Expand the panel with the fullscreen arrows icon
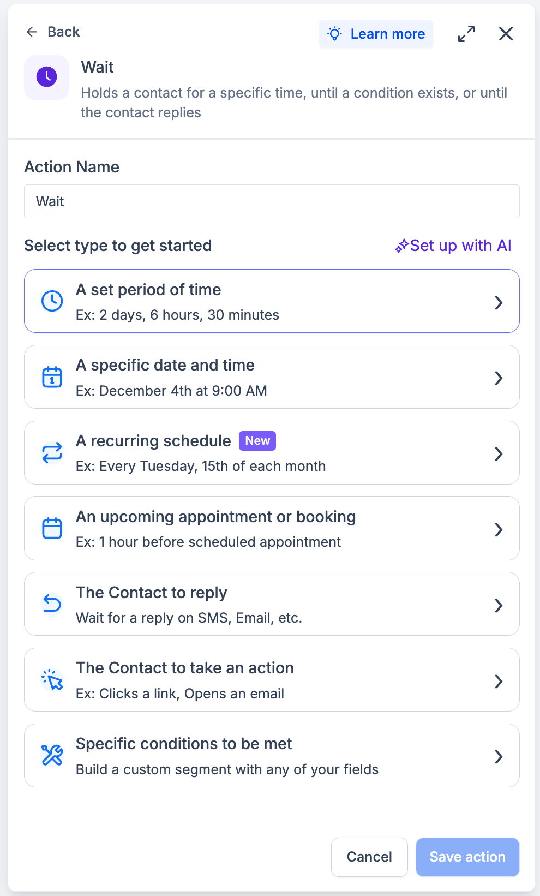 tap(466, 34)
